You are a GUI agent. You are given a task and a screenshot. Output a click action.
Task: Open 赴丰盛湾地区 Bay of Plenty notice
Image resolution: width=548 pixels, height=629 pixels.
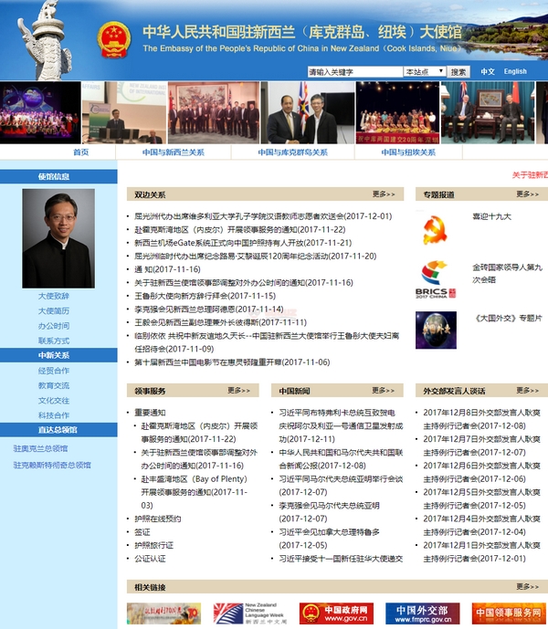coord(195,492)
